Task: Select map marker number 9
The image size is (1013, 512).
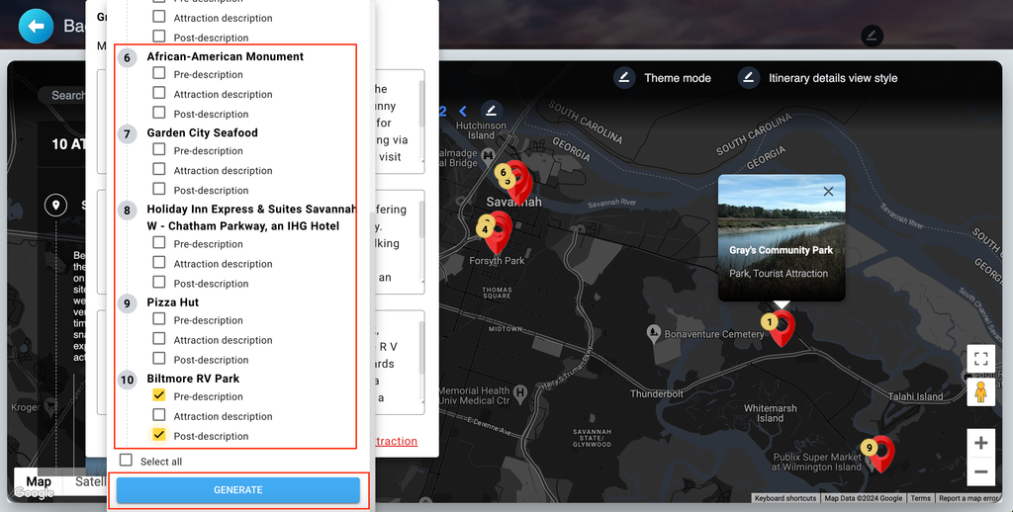Action: tap(881, 453)
